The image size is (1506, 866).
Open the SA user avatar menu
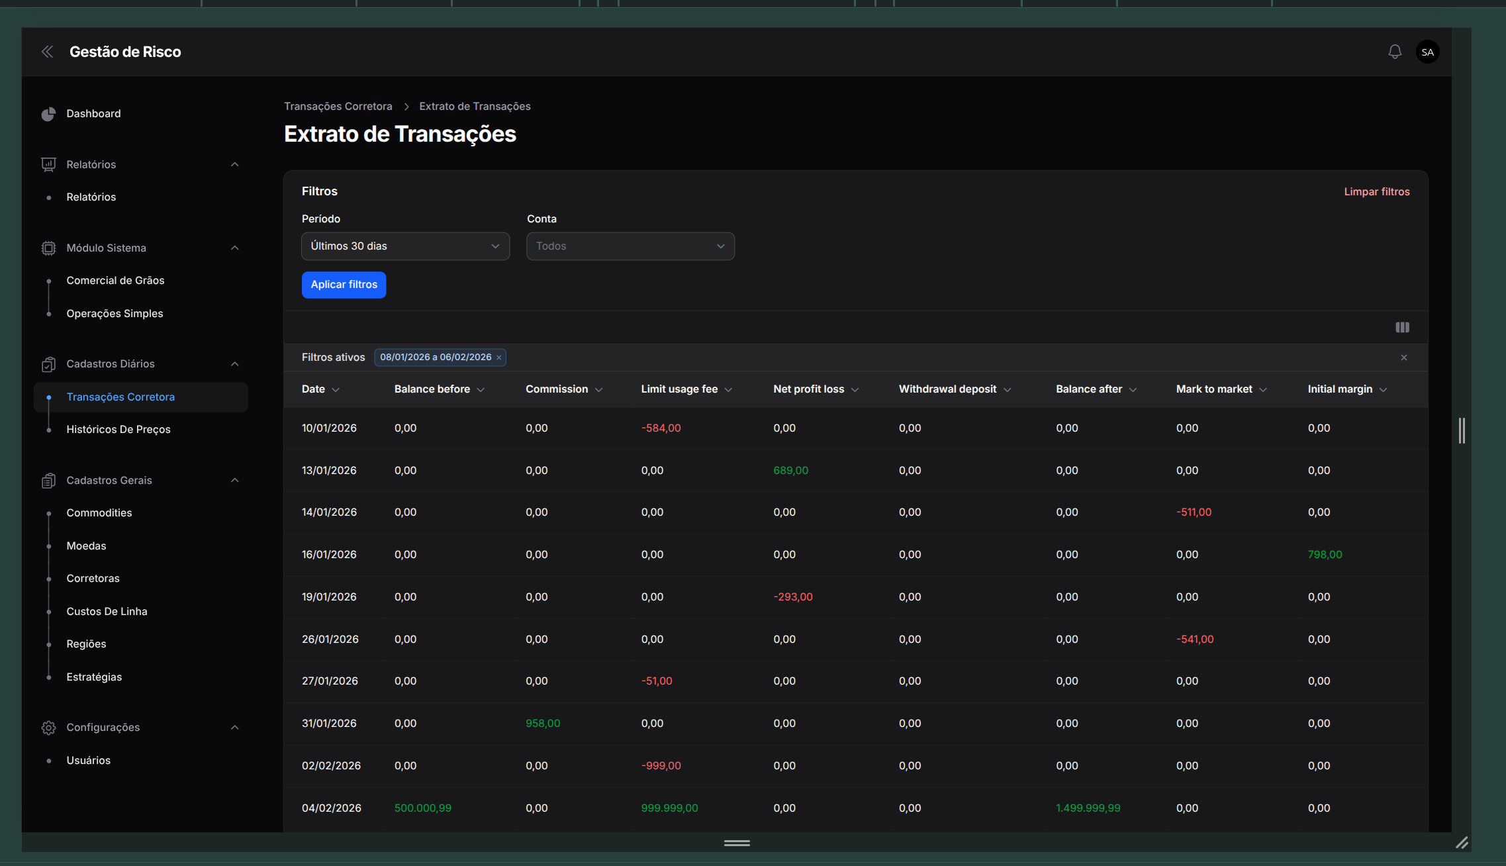pos(1427,52)
